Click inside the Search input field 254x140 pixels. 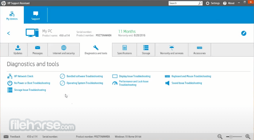tap(183, 3)
